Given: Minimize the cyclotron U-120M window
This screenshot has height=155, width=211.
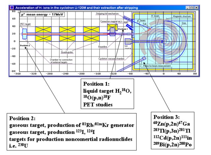Looking at the screenshot, I should tap(188, 8).
